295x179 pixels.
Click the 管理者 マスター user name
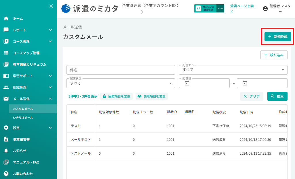(280, 9)
